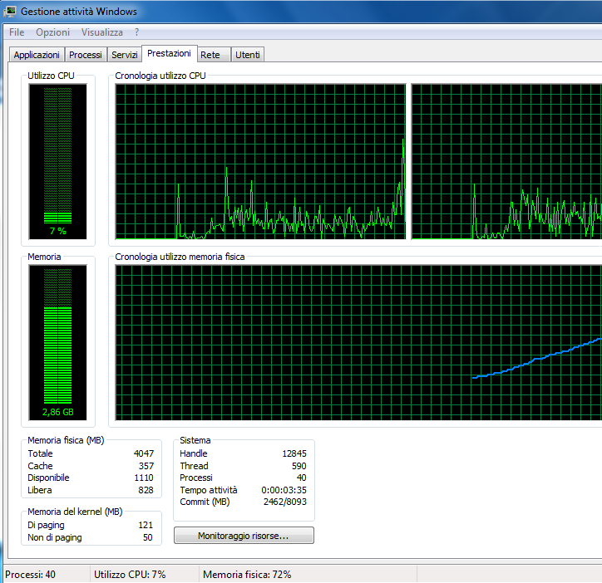The image size is (602, 583).
Task: Click the Memoria del kernel (MB) group label
Action: 75,512
